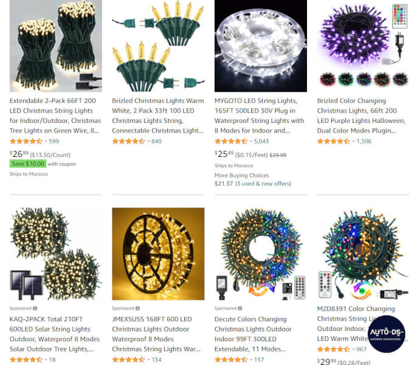Click the Sponsored info icon under JMEXSUSS lights
The height and width of the screenshot is (365, 417).
[x=137, y=308]
